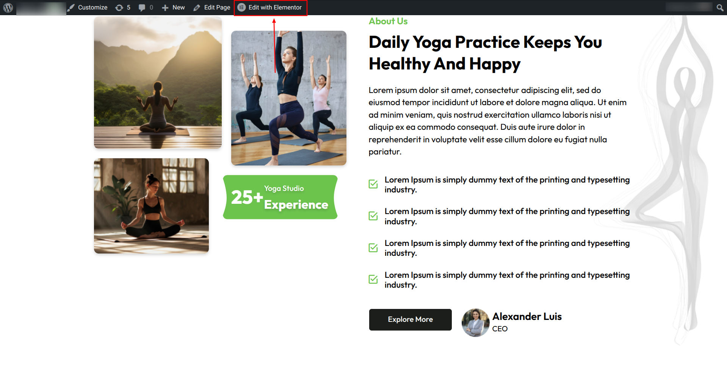This screenshot has width=727, height=389.
Task: Click the Edit Page link
Action: point(212,8)
